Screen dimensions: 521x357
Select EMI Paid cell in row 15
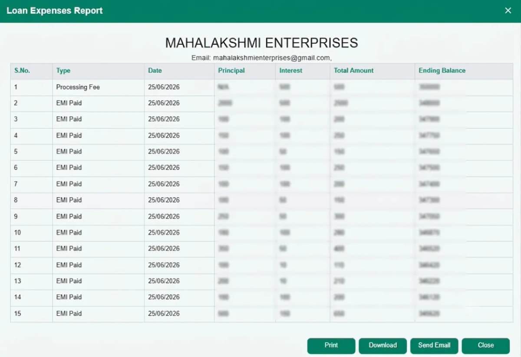pos(99,314)
